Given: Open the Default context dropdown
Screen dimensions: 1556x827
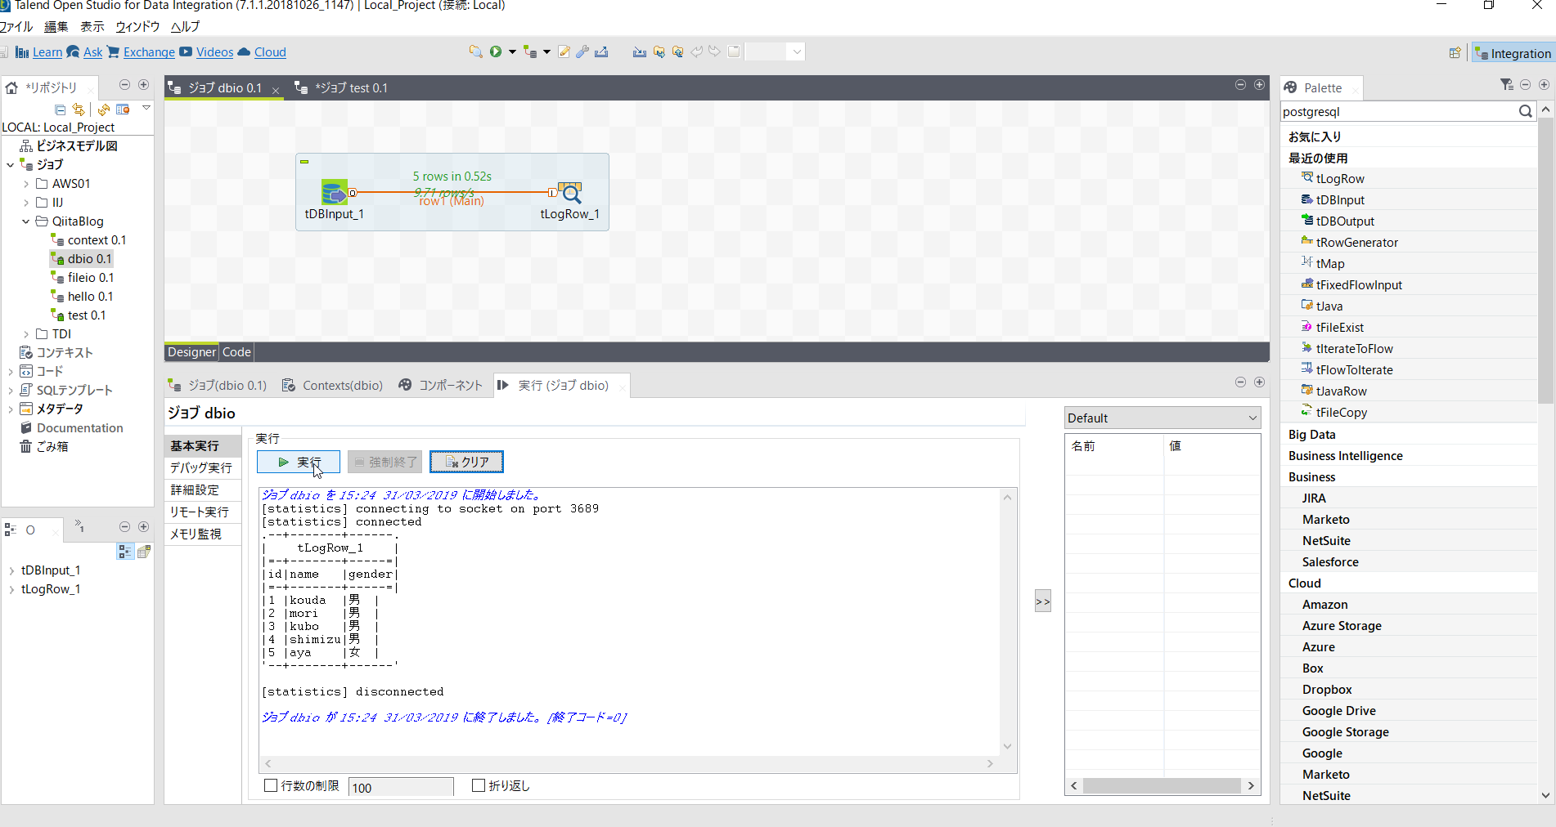Looking at the screenshot, I should click(x=1162, y=418).
